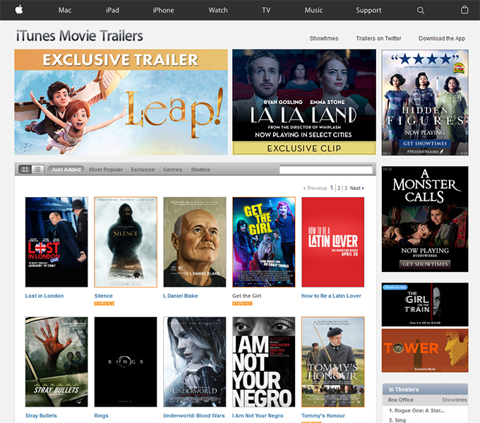Go to page 2
Viewport: 480px width, 423px height.
339,188
